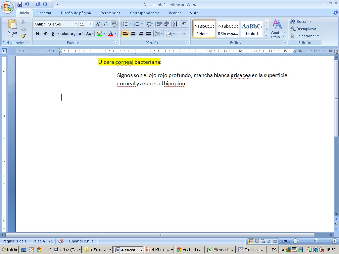Click the Office button logo
Viewport: 339px width, 254px height.
coord(7,7)
